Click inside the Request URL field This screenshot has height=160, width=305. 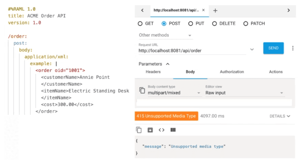(x=192, y=50)
